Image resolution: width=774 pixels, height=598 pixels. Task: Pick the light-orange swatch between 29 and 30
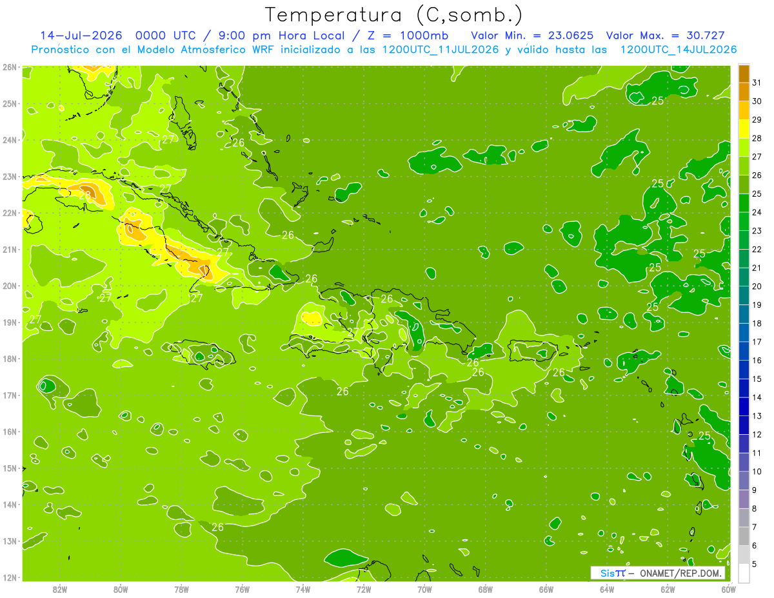(744, 111)
